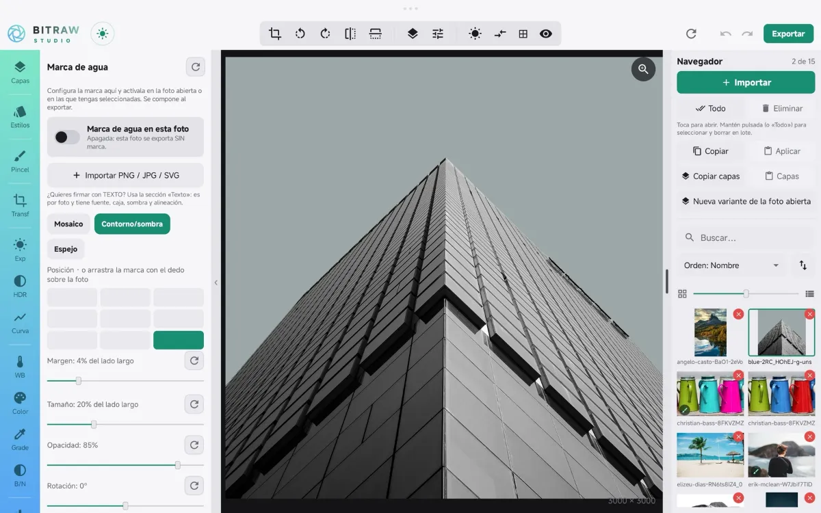Click the Copiar capas button
This screenshot has width=821, height=513.
[x=710, y=176]
